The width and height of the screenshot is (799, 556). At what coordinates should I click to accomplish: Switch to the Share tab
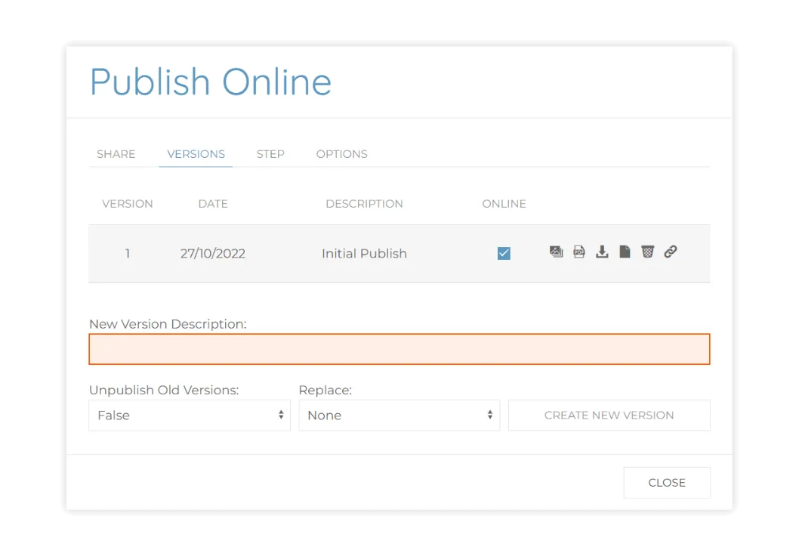(x=116, y=154)
